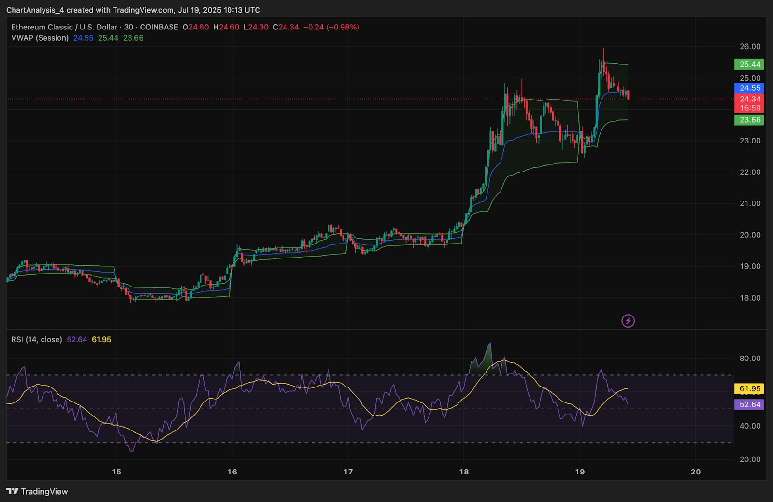Click the 18.00 price axis value
773x502 pixels.
point(750,298)
